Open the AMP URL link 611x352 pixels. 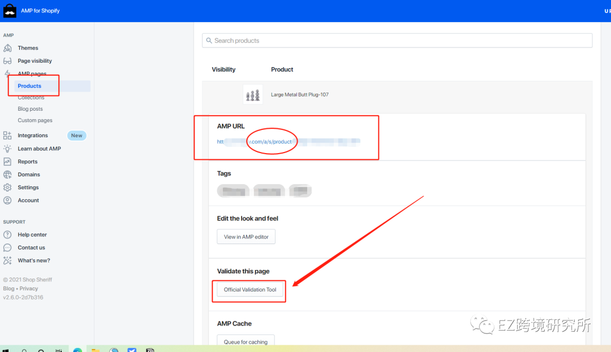point(289,142)
